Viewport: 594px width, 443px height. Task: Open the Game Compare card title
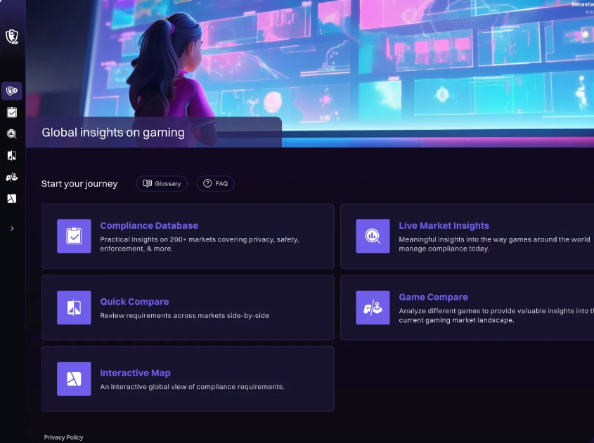pos(433,297)
